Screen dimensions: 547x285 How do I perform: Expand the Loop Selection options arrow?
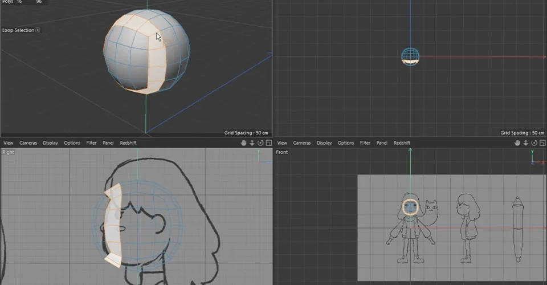[38, 30]
